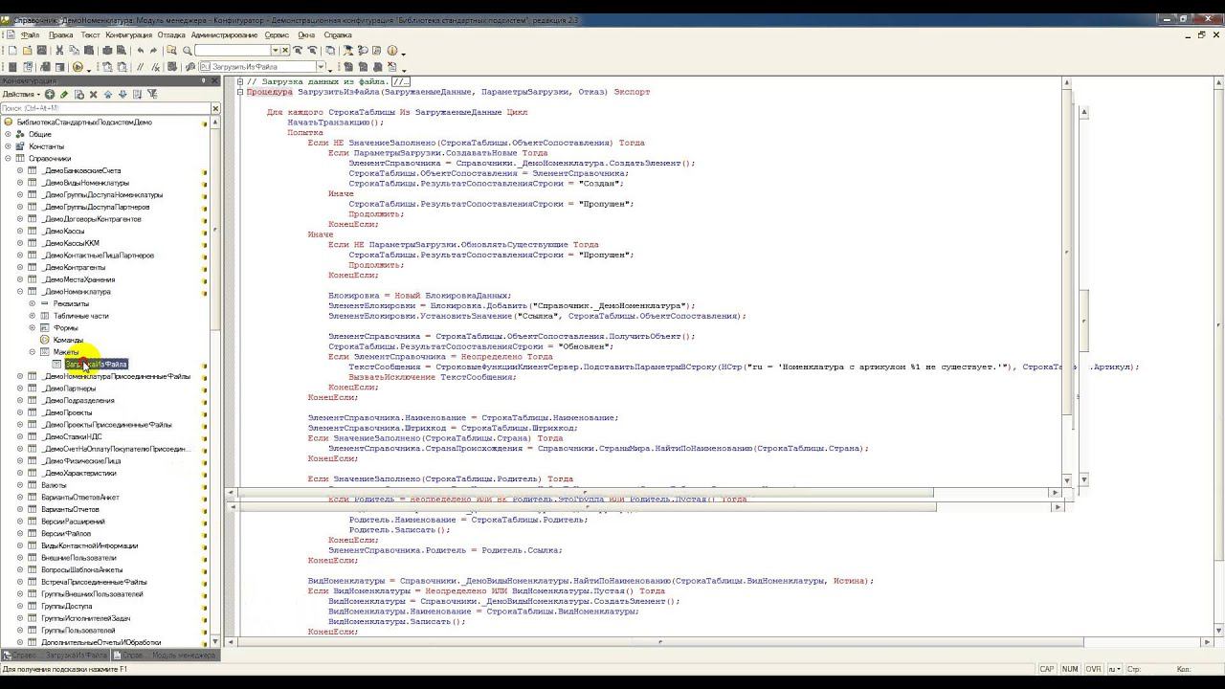
Task: Select _ДемоПартнеры in the tree
Action: [69, 389]
